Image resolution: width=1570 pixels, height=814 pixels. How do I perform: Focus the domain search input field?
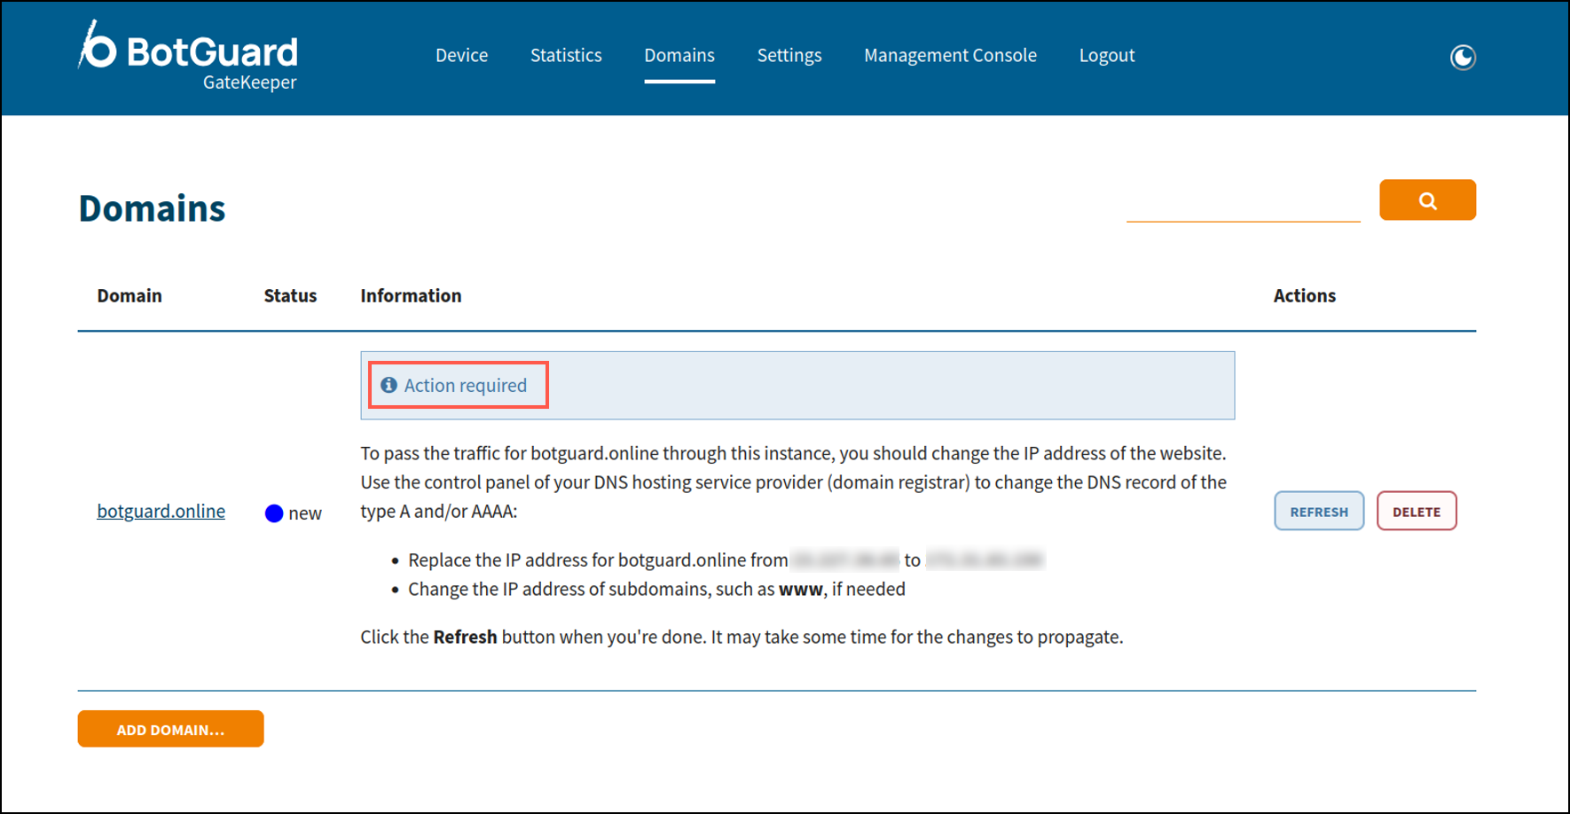click(1243, 202)
